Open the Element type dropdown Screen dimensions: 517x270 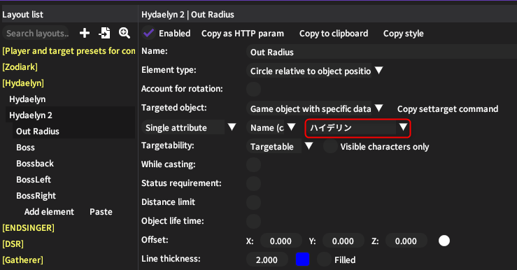(315, 71)
